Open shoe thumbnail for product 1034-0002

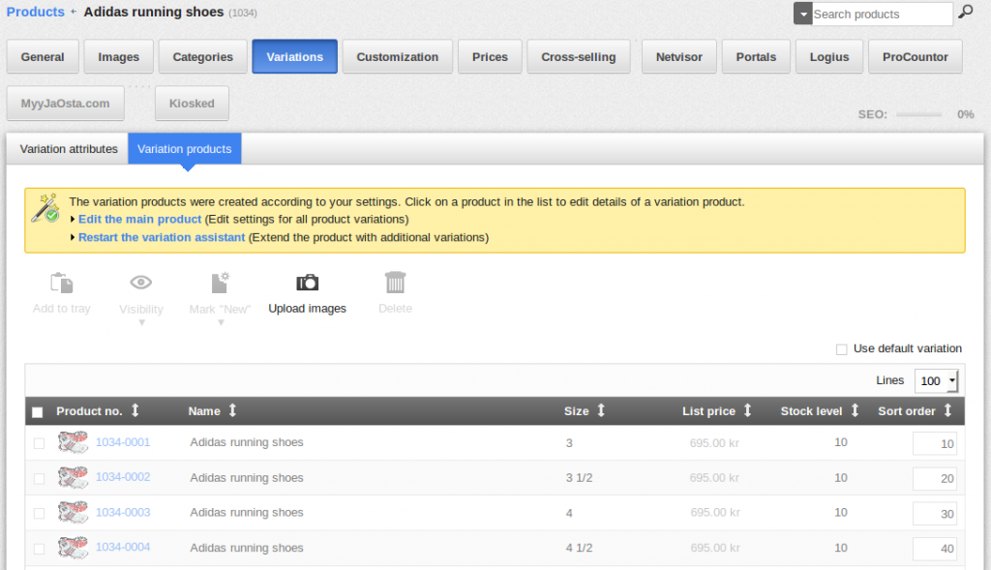click(x=73, y=477)
